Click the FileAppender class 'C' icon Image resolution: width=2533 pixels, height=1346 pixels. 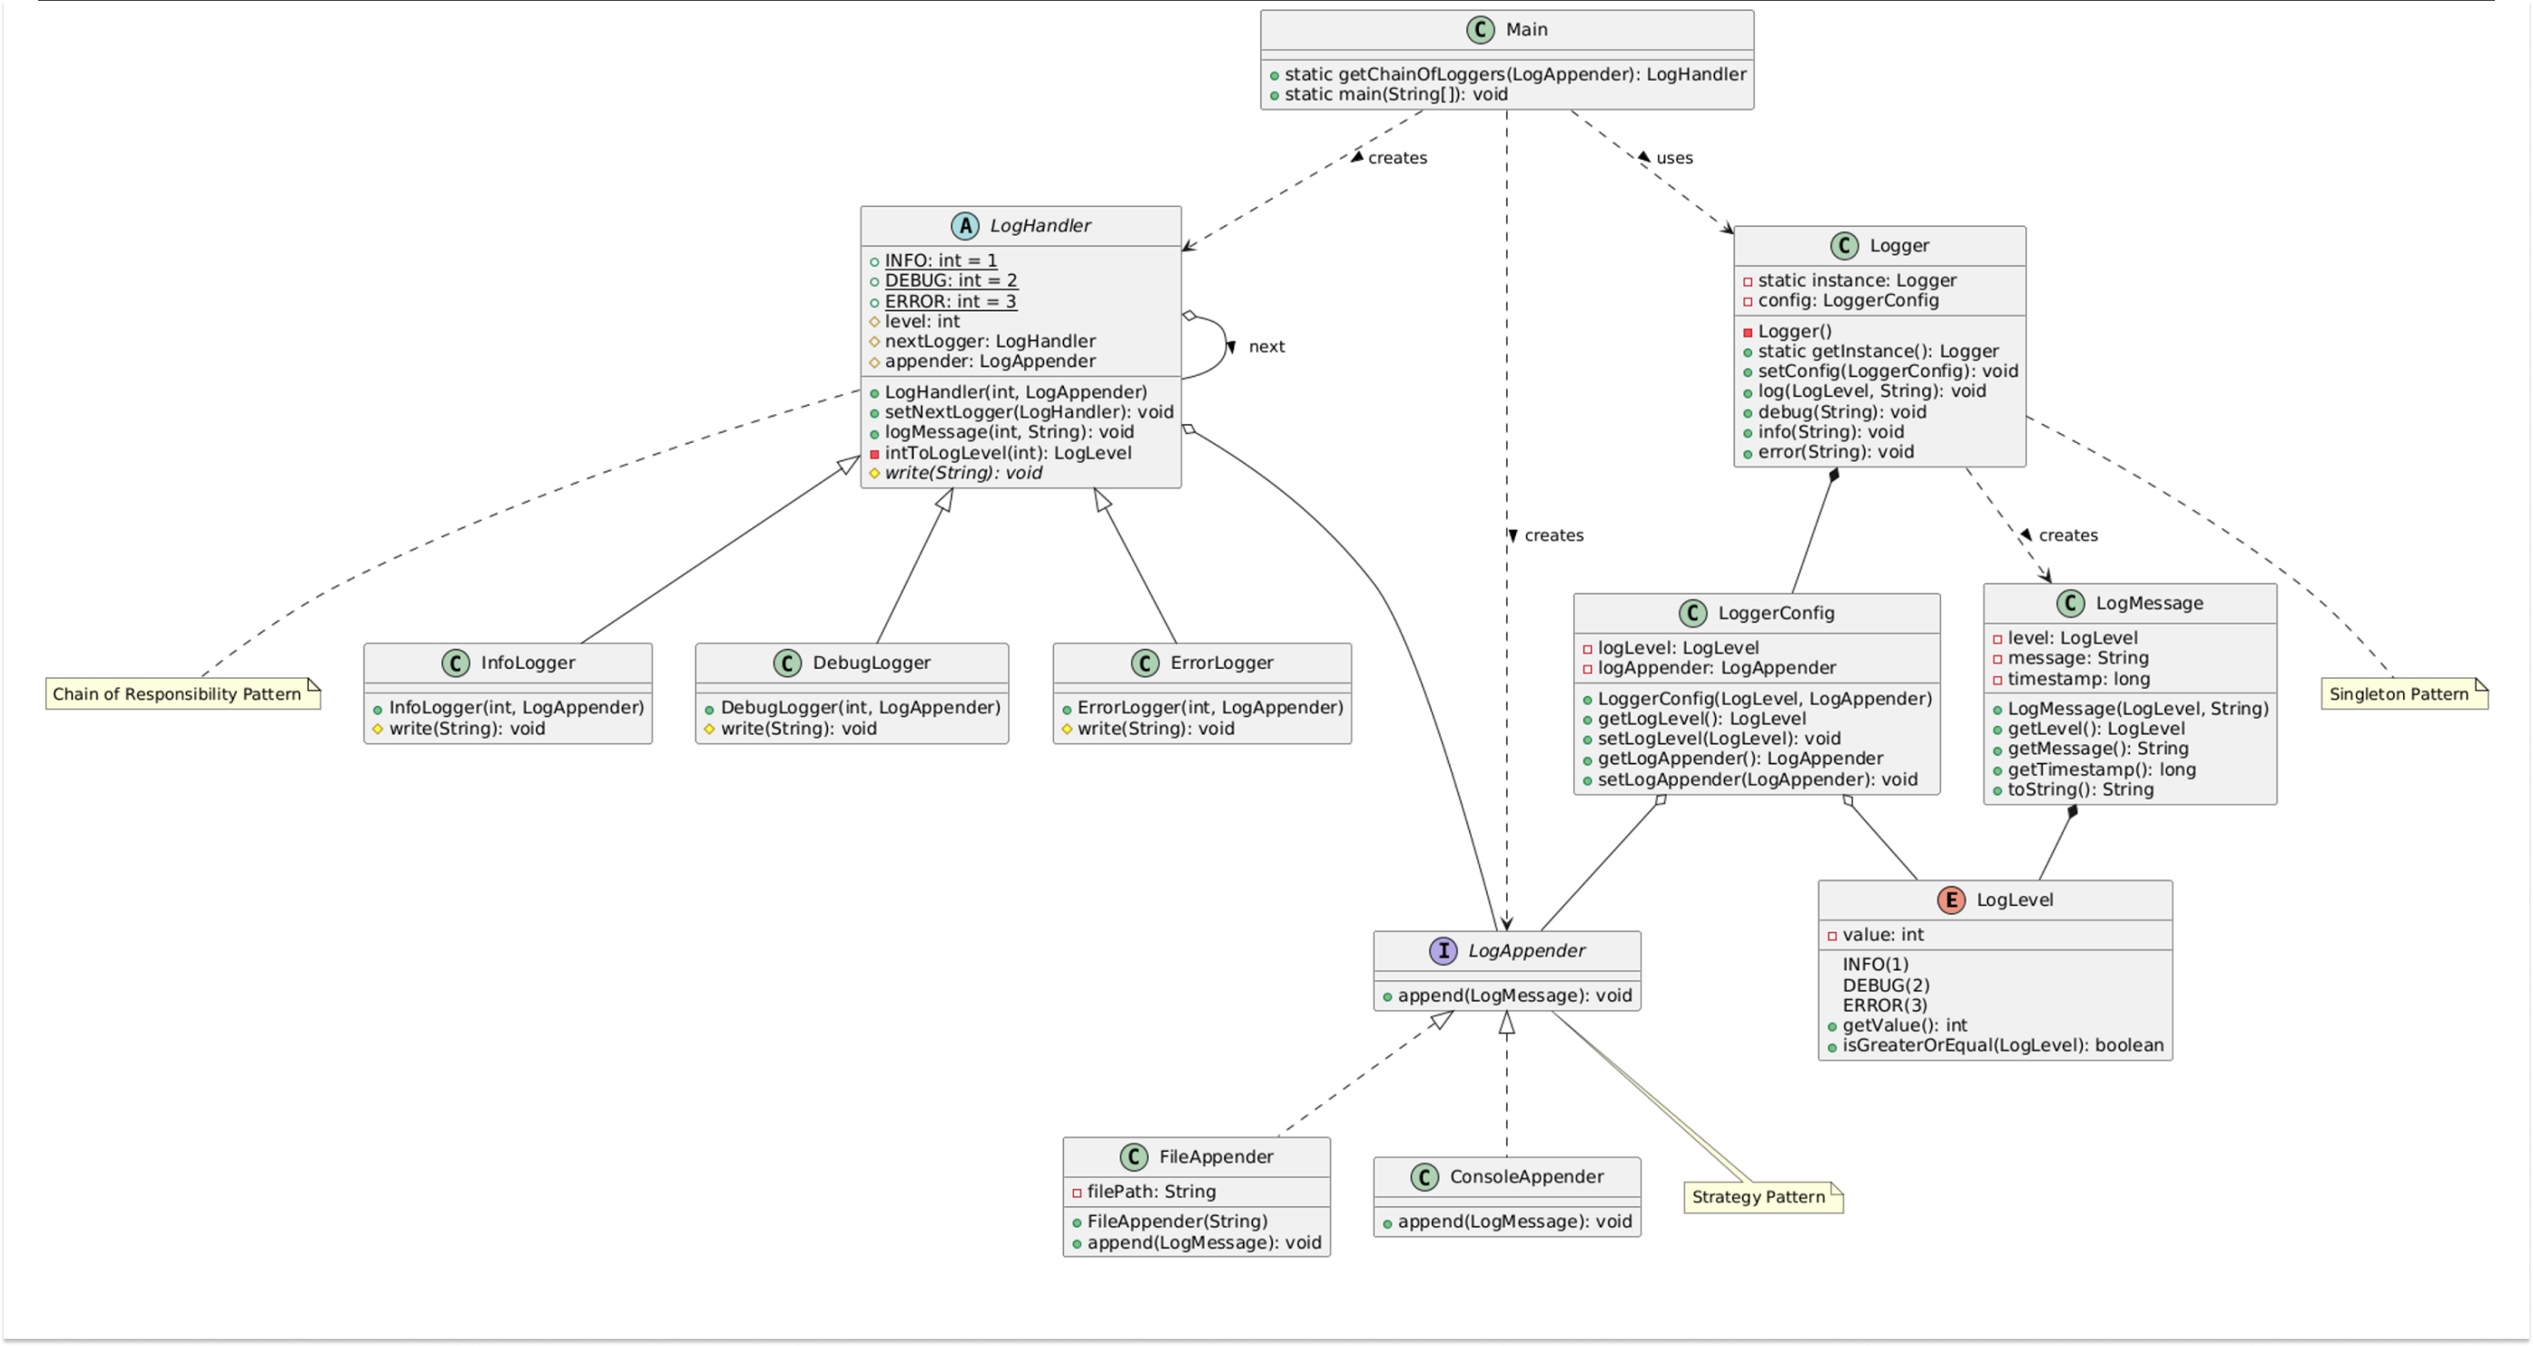[1134, 1156]
